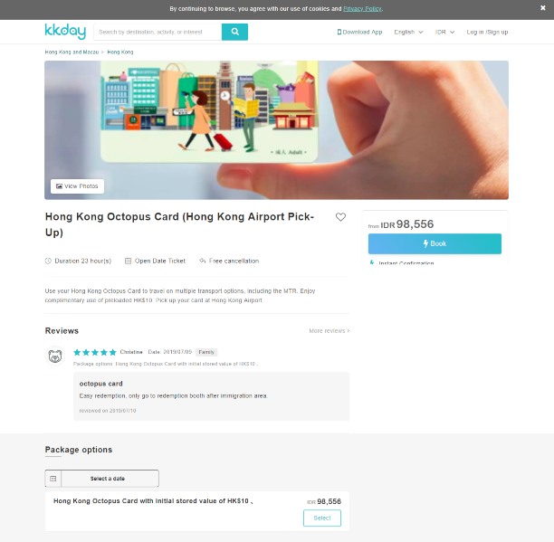Viewport: 554px width, 542px height.
Task: Go to Hong Kong and Macau breadcrumb
Action: (x=72, y=52)
